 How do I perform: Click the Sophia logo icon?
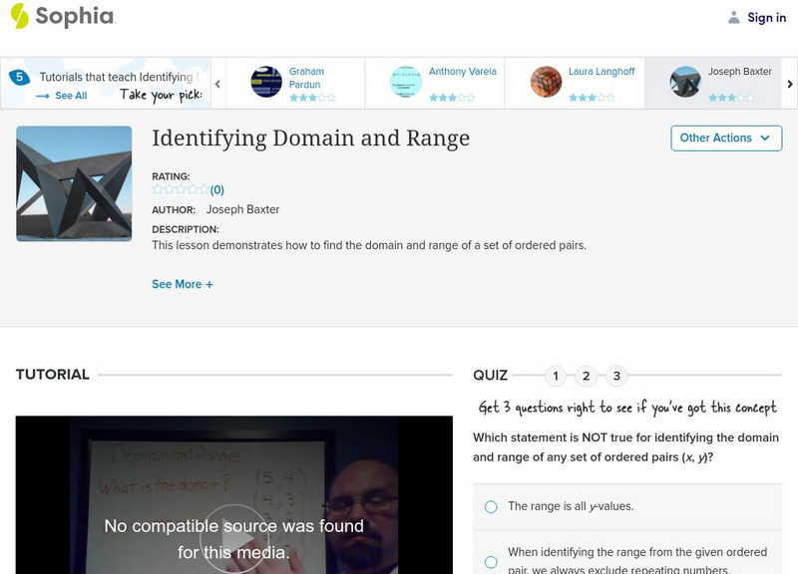click(19, 16)
